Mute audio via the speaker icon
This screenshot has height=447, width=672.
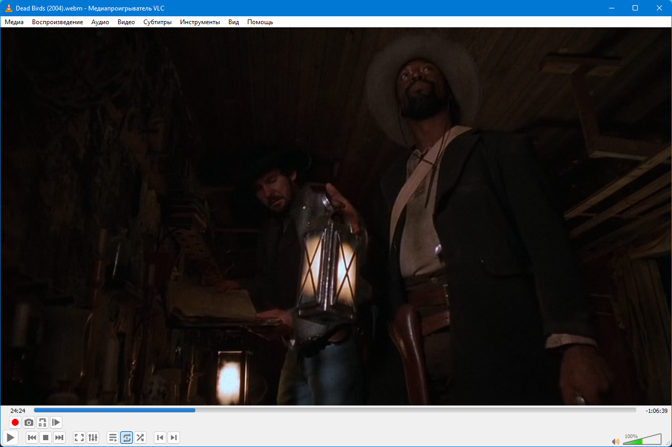(x=615, y=441)
